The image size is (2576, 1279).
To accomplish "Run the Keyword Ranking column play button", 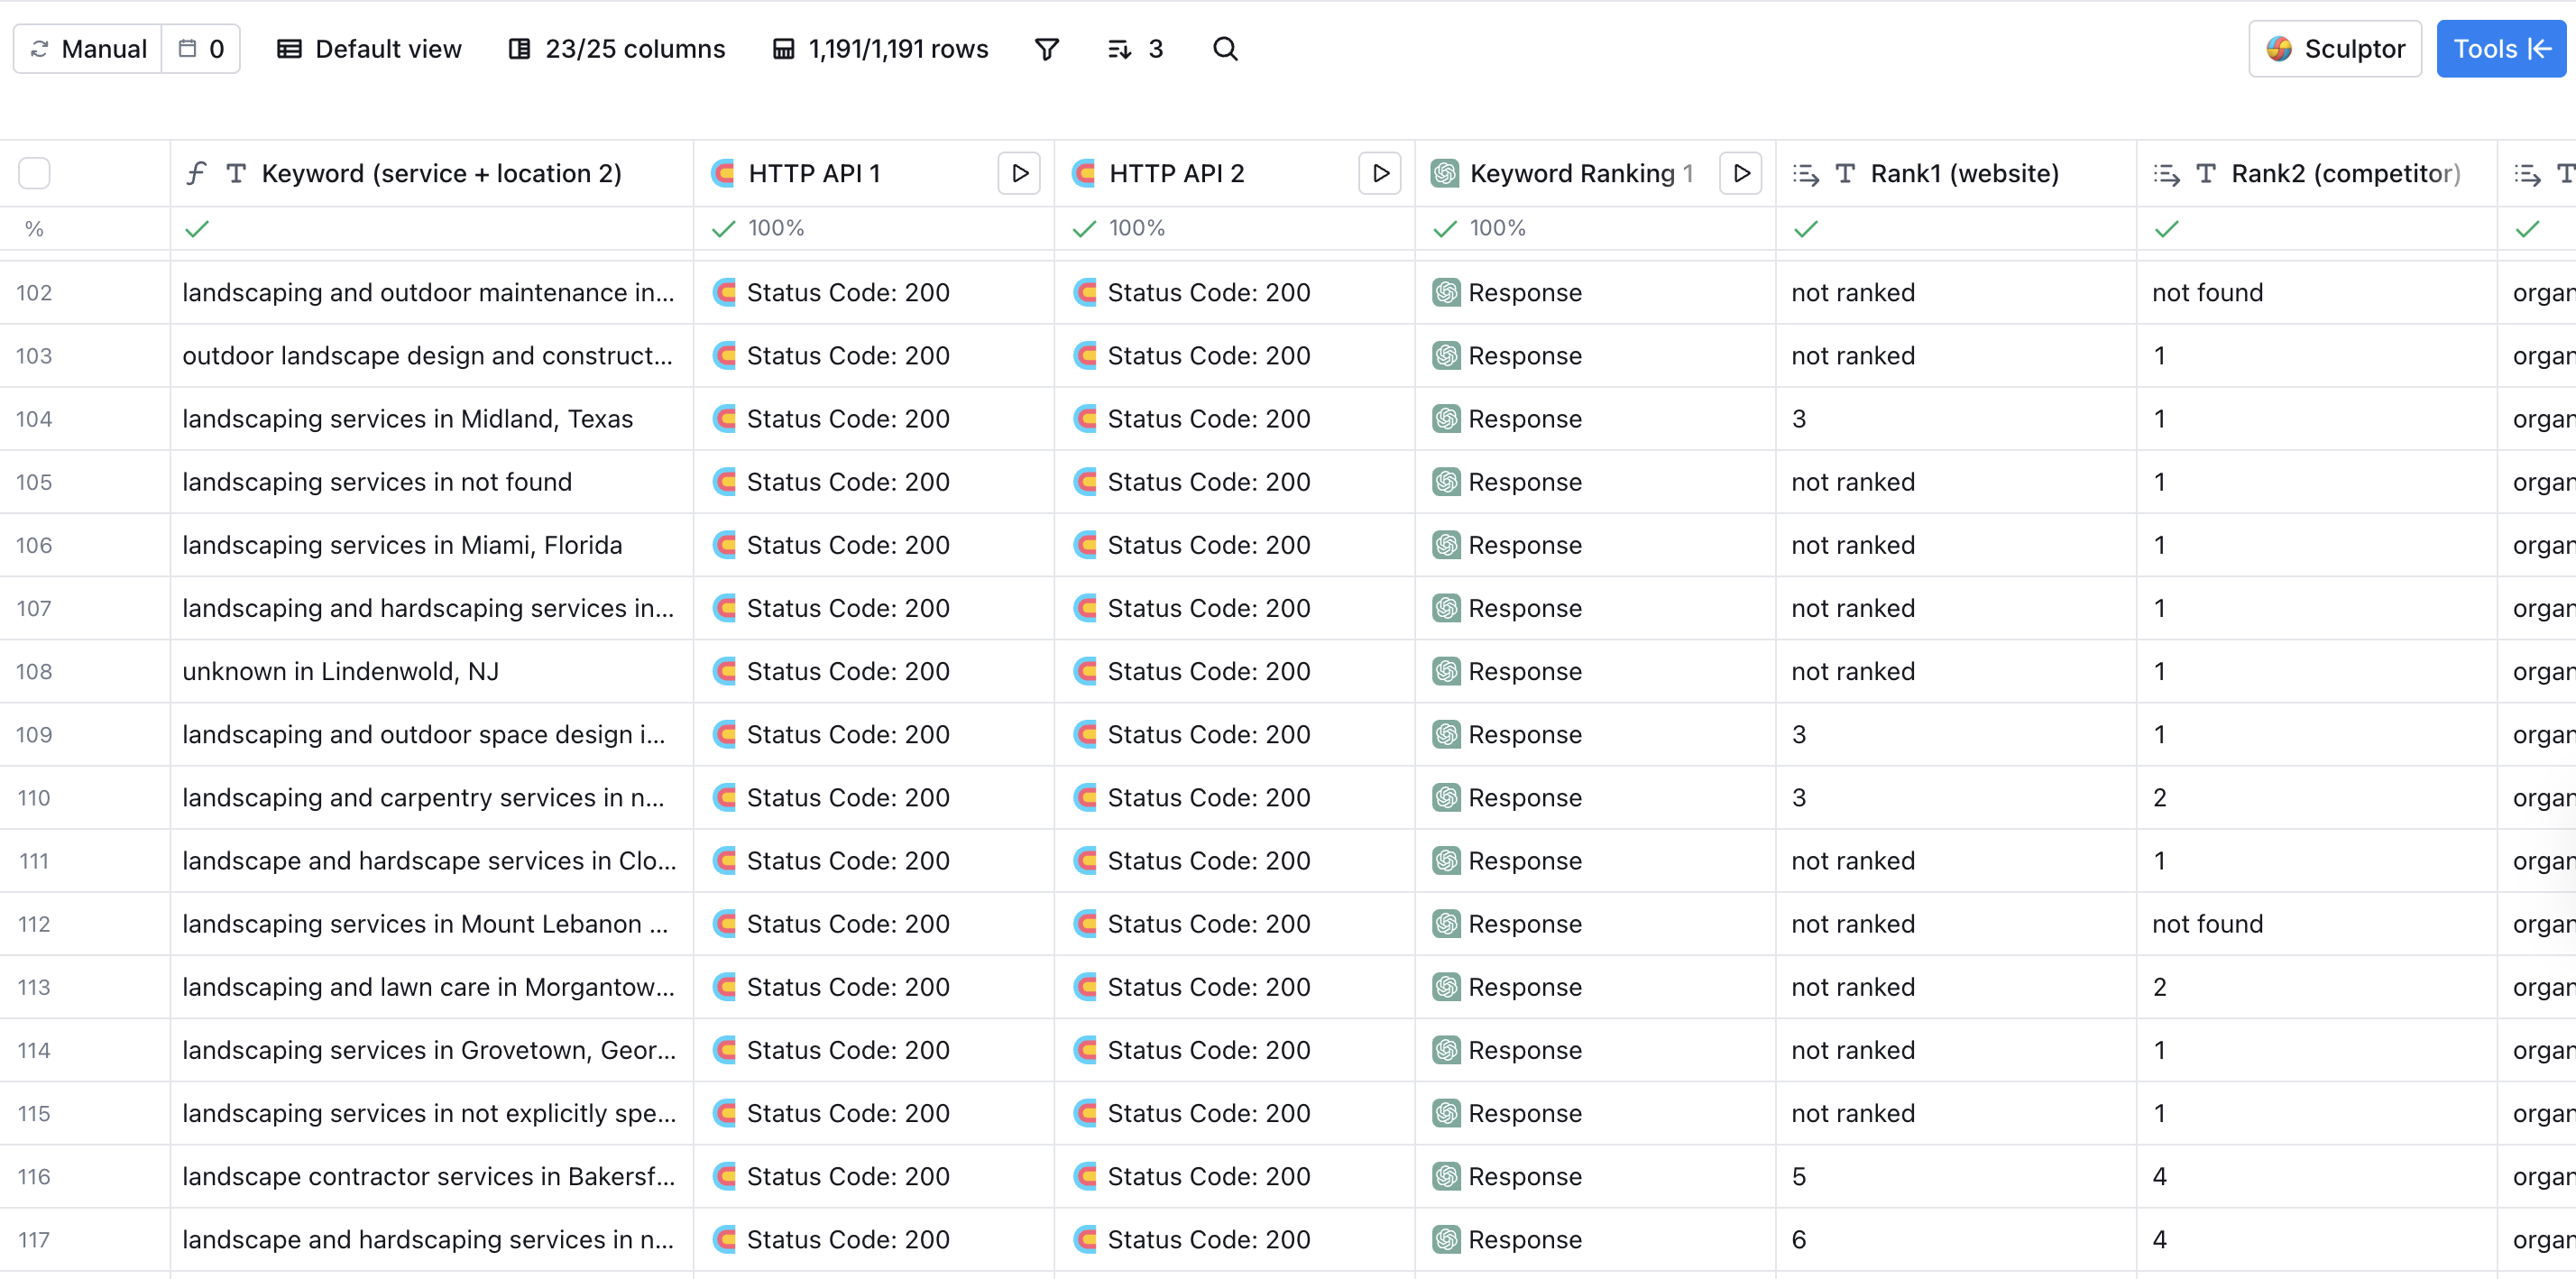I will [1740, 173].
